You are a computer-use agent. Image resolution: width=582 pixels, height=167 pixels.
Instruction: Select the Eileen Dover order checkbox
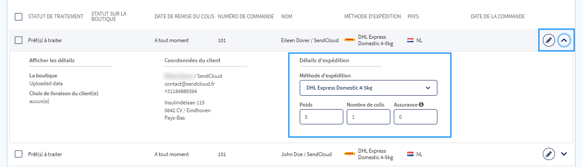click(18, 40)
